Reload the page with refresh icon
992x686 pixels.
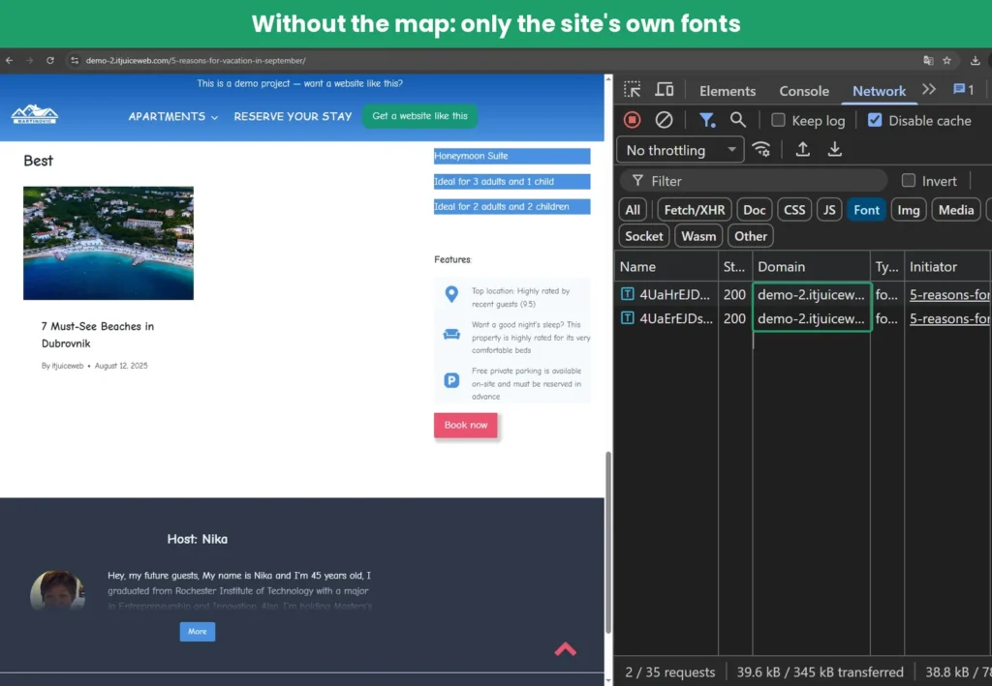point(50,61)
